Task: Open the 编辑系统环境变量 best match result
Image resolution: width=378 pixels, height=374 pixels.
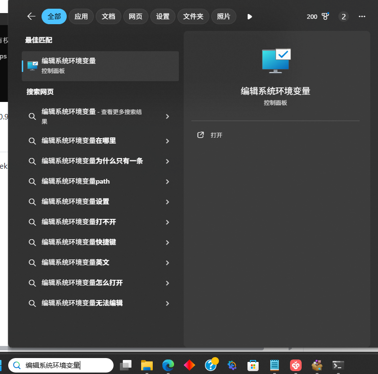Action: pyautogui.click(x=100, y=66)
